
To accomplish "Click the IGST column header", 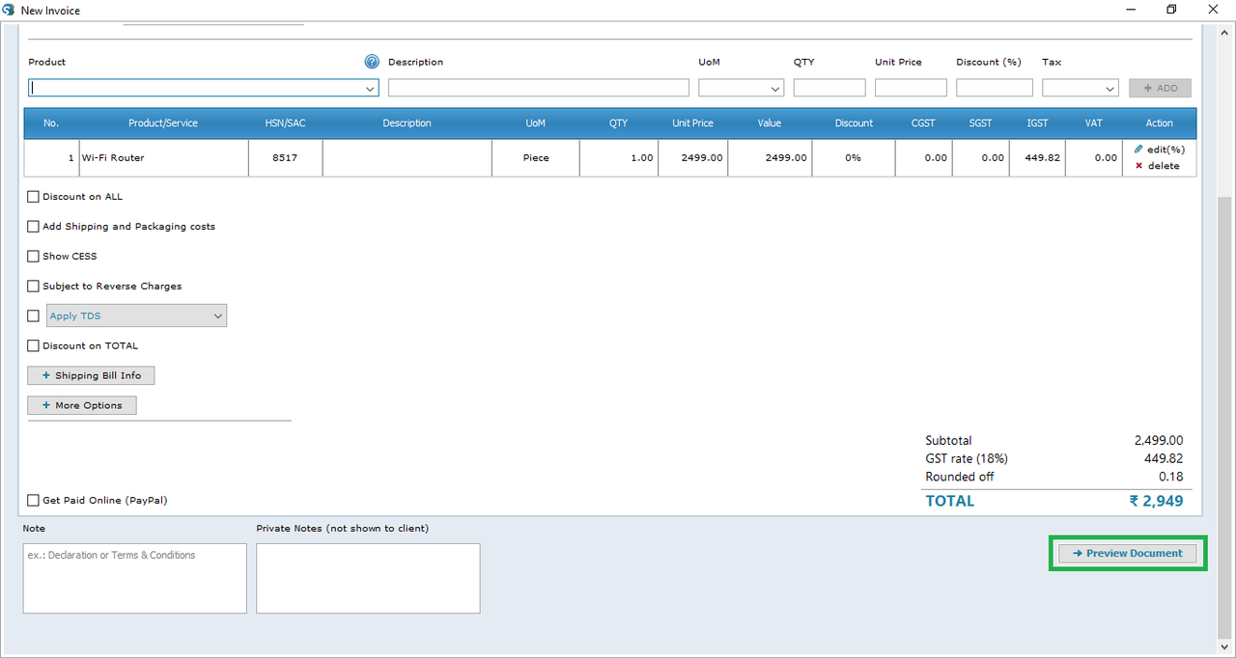I will [x=1037, y=123].
